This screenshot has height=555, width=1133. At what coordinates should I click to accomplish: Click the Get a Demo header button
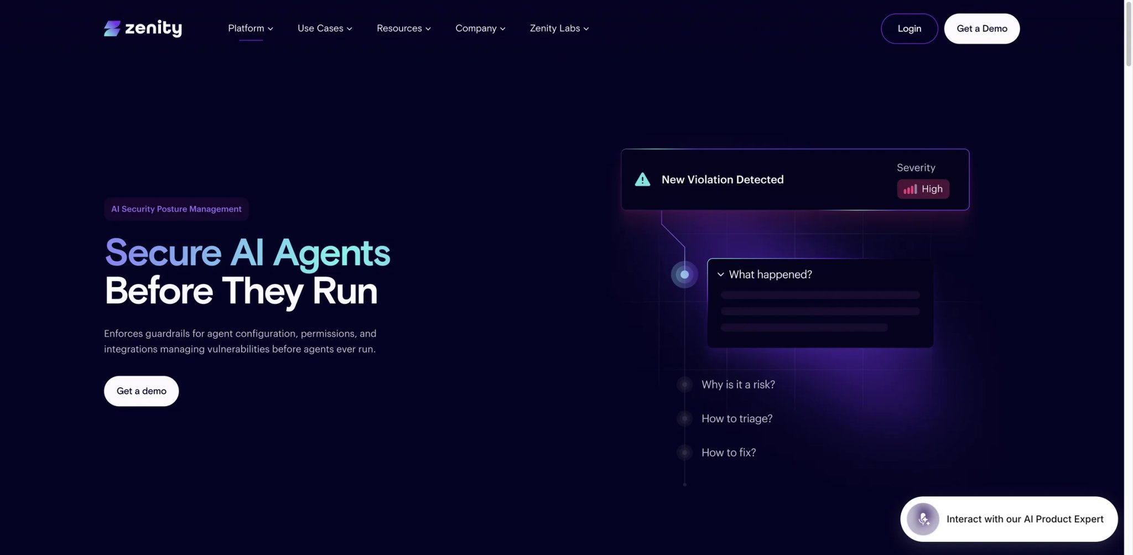tap(981, 29)
